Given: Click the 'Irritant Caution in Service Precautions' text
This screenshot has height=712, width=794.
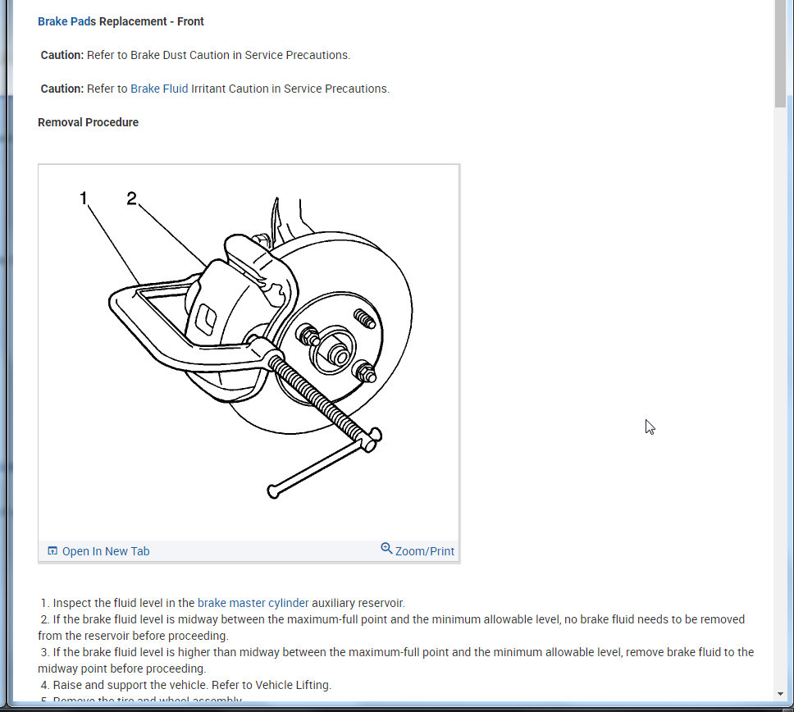Looking at the screenshot, I should (290, 89).
